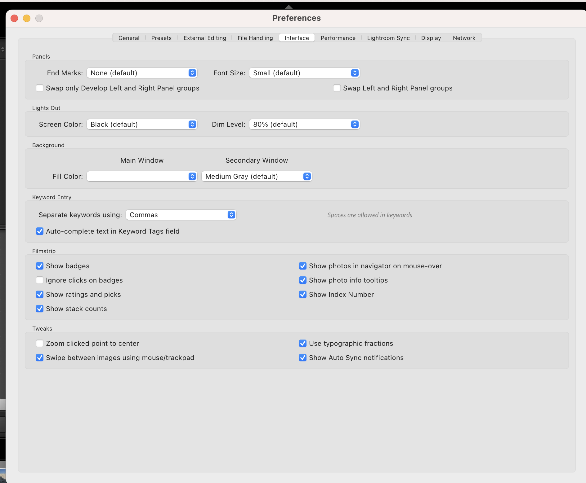The image size is (586, 483).
Task: Enable Swap only Develop Left and Right Panel groups
Action: pos(40,88)
